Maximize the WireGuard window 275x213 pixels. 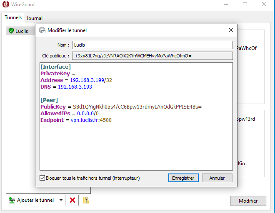[245, 4]
